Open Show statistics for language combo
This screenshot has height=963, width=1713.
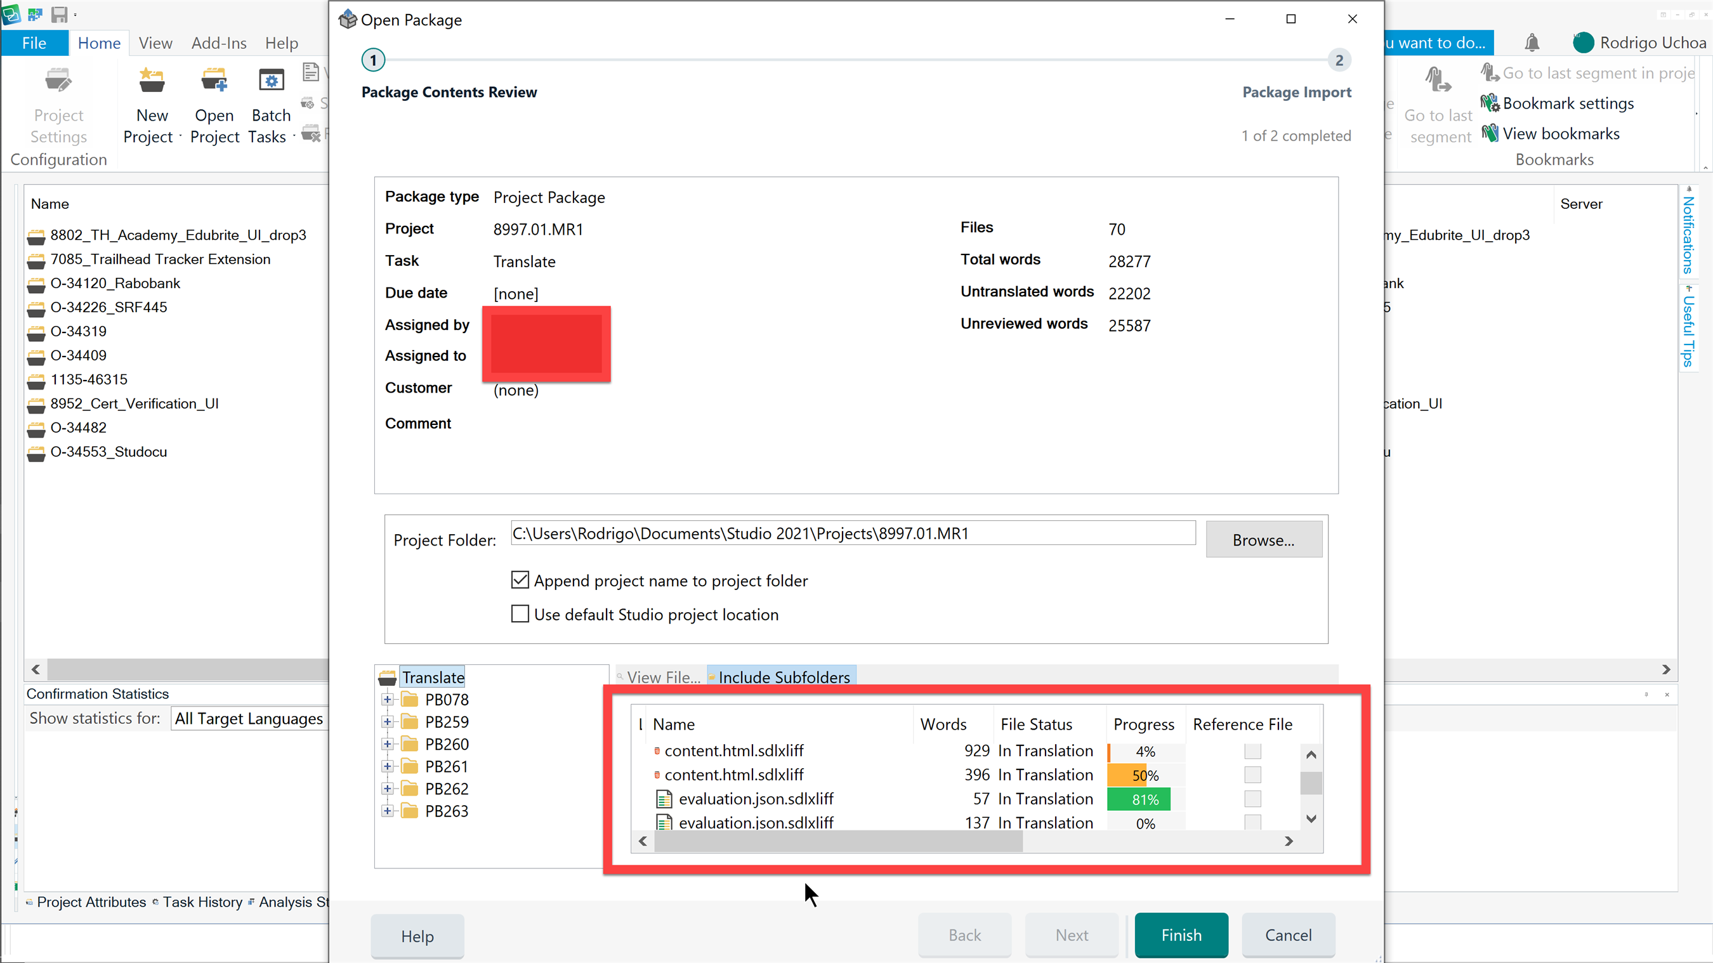(x=250, y=718)
